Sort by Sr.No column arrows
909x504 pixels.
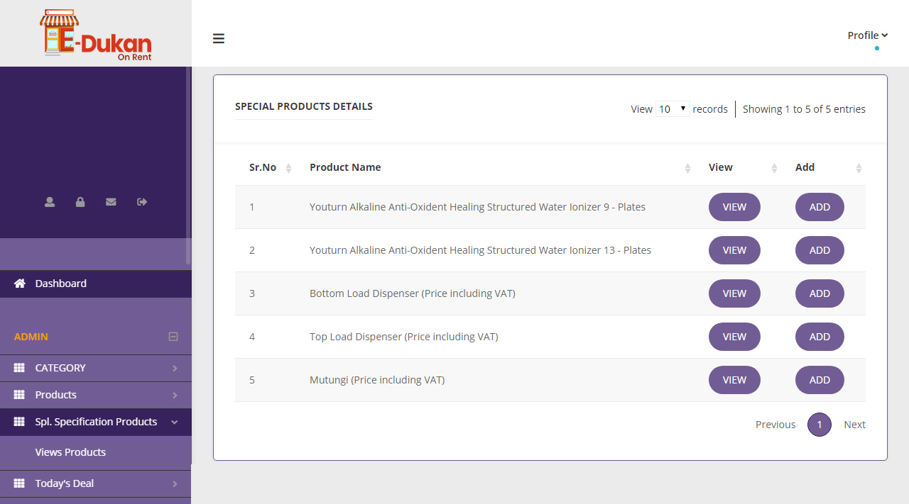288,168
